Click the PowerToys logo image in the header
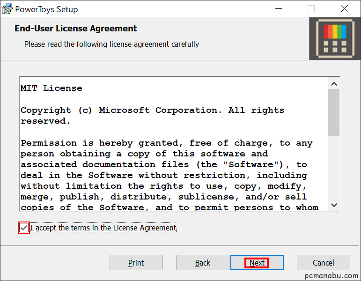 335,39
